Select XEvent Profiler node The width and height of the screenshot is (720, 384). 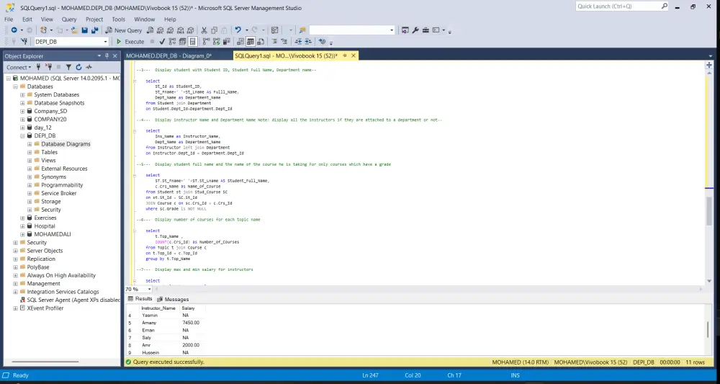point(45,308)
